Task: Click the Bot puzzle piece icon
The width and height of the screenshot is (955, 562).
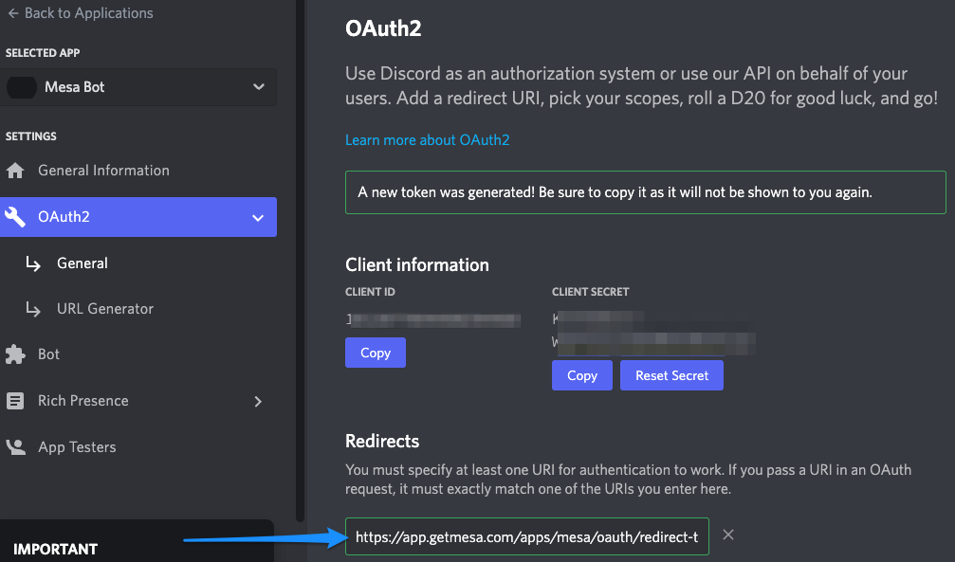Action: click(15, 354)
